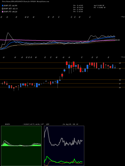Open the green MACD histogram chart panel
Image resolution: width=125 pixels, height=166 pixels.
point(21,146)
